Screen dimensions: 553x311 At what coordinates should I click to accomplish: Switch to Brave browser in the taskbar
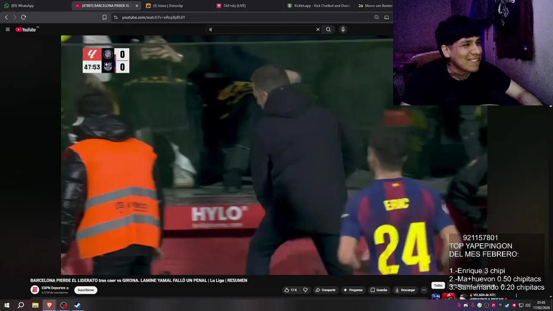click(49, 305)
